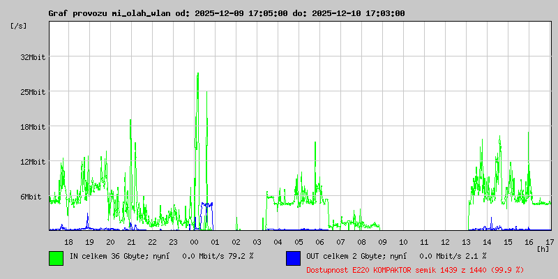Image resolution: width=558 pixels, height=279 pixels.
Task: Click the '21' hour axis label
Action: tap(131, 242)
